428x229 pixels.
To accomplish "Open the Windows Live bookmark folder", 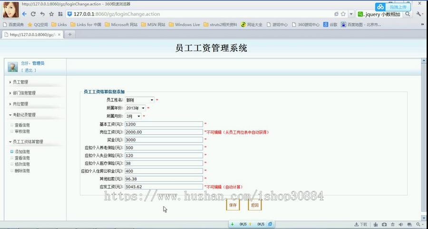I will pos(185,25).
